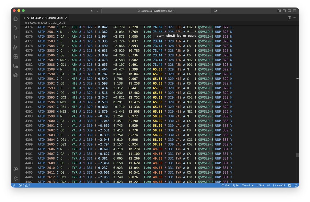
Task: Change end of line sequence LF
Action: coord(268,185)
